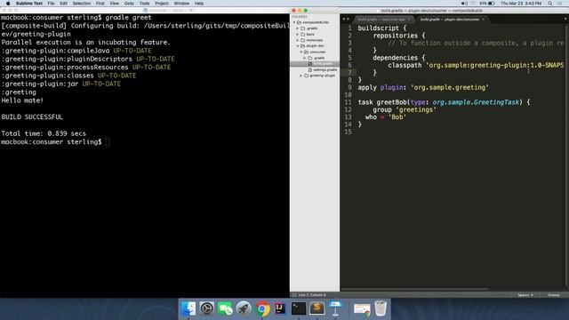The width and height of the screenshot is (569, 320).
Task: Open the Window menu
Action: pyautogui.click(x=181, y=4)
